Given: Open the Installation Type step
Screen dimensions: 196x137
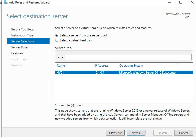Looking at the screenshot, I should click(22, 35).
